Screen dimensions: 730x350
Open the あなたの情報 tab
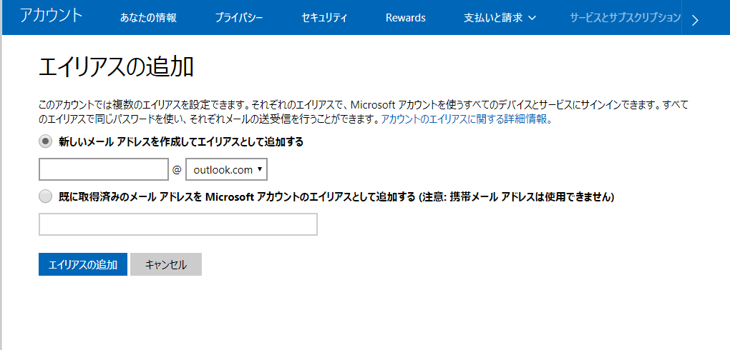[148, 18]
